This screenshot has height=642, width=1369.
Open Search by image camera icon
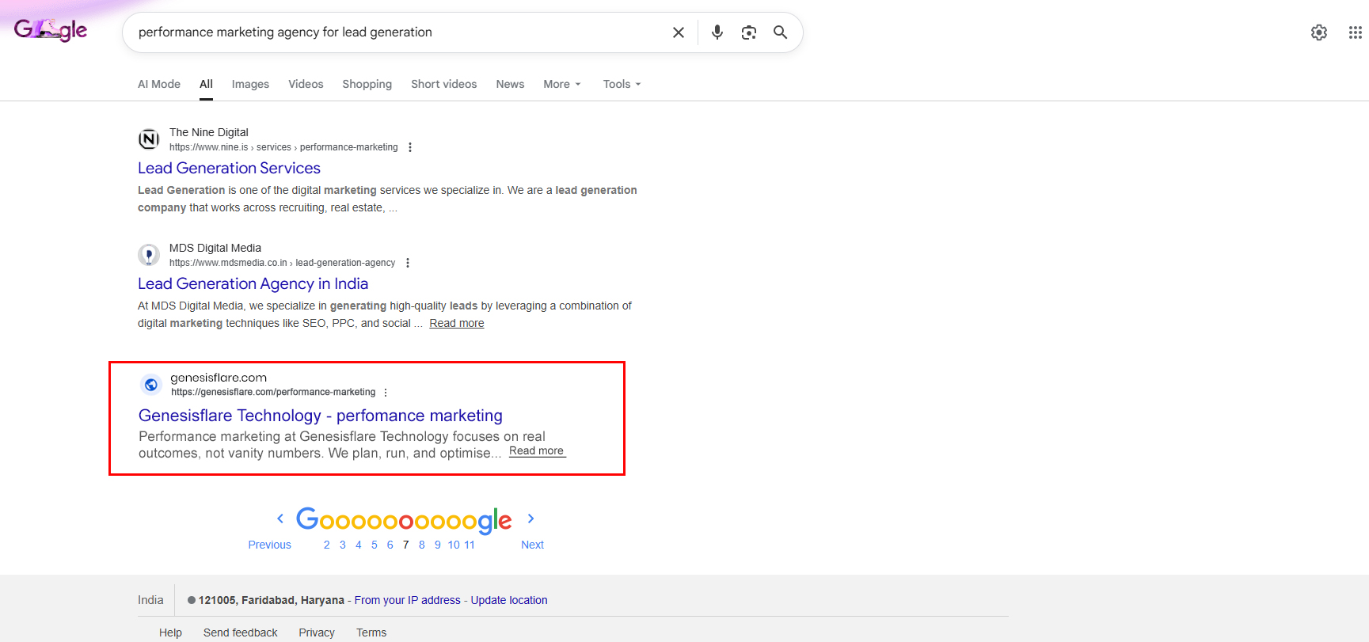[749, 32]
